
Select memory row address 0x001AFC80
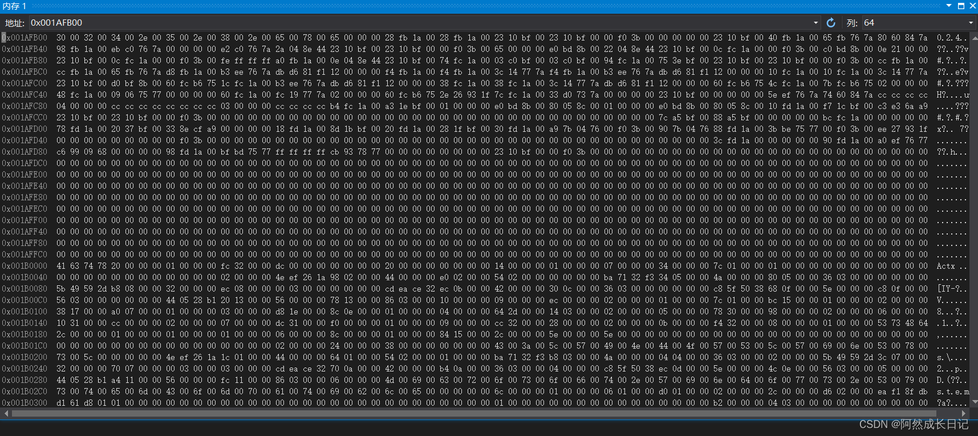pos(25,106)
